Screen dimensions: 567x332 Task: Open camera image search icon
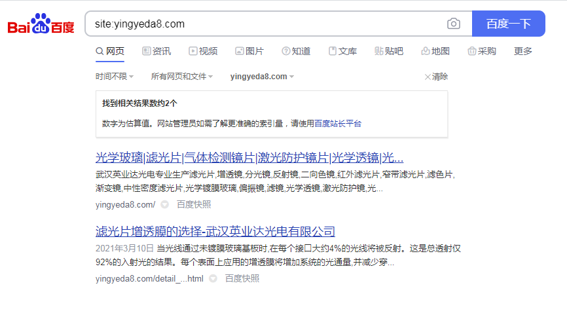pos(454,24)
